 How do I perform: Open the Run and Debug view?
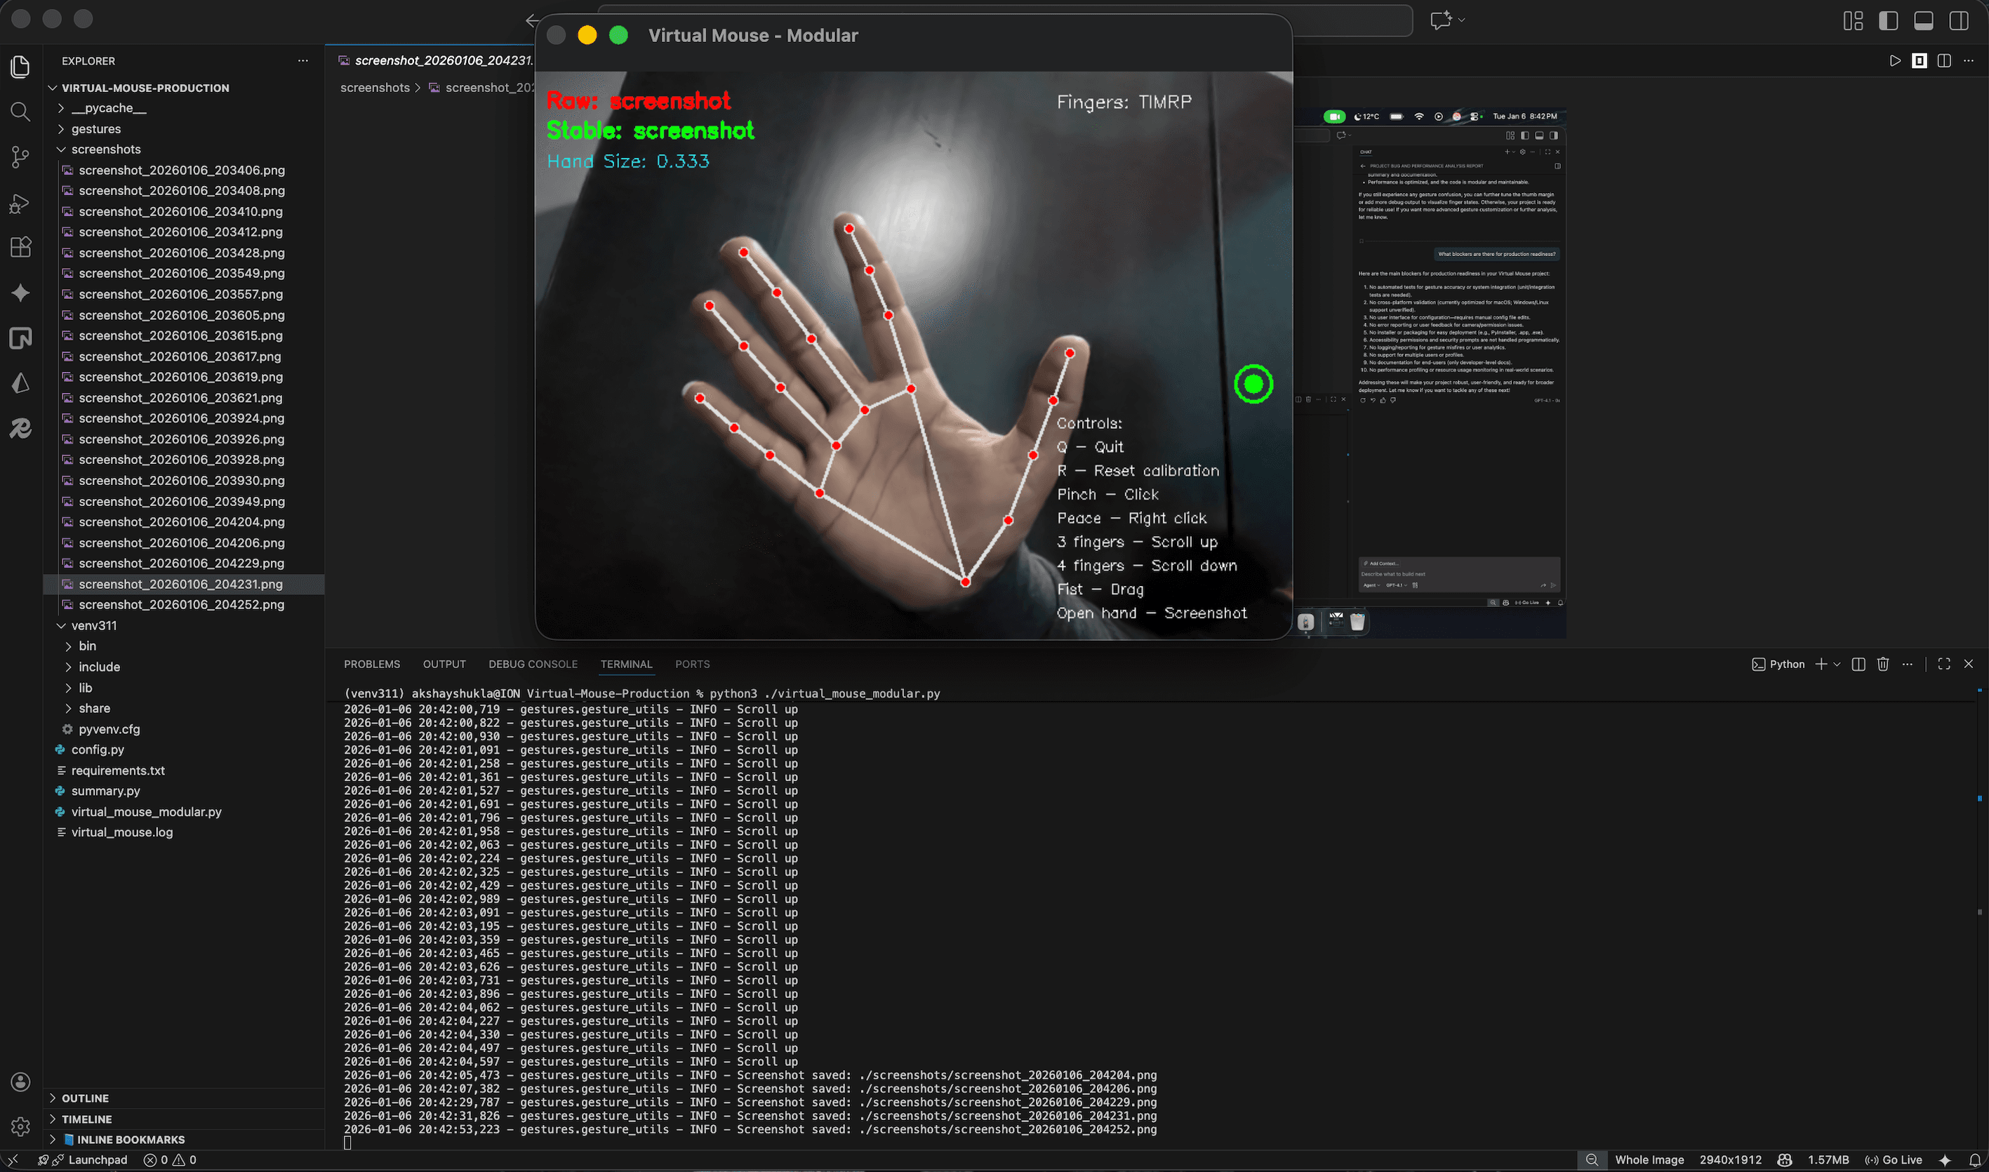[x=20, y=202]
